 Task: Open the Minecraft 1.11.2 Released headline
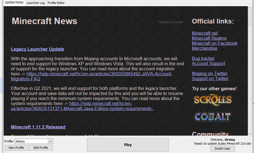coord(38,127)
